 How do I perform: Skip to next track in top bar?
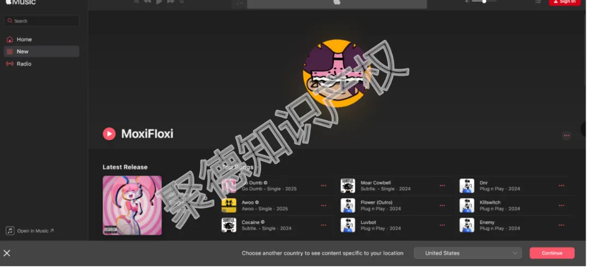(170, 2)
